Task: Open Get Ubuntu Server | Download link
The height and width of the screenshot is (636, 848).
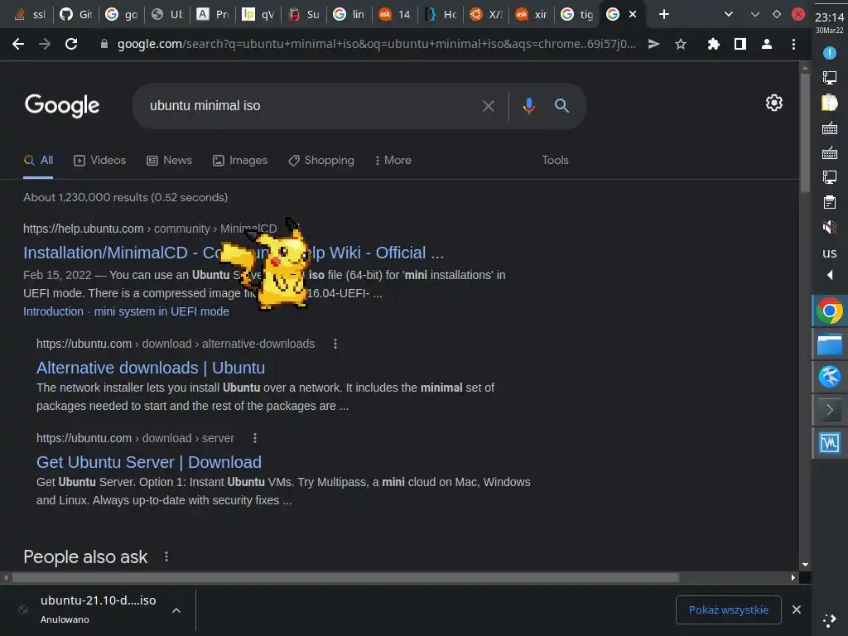Action: [x=149, y=462]
